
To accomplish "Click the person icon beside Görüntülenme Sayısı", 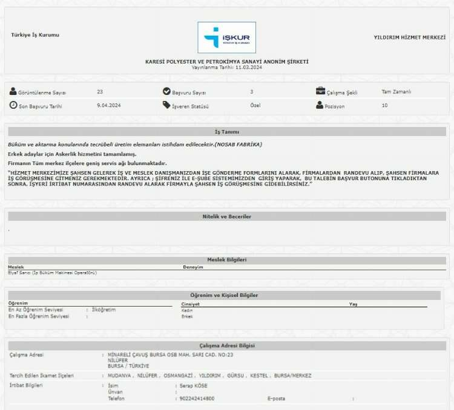I will pos(13,91).
